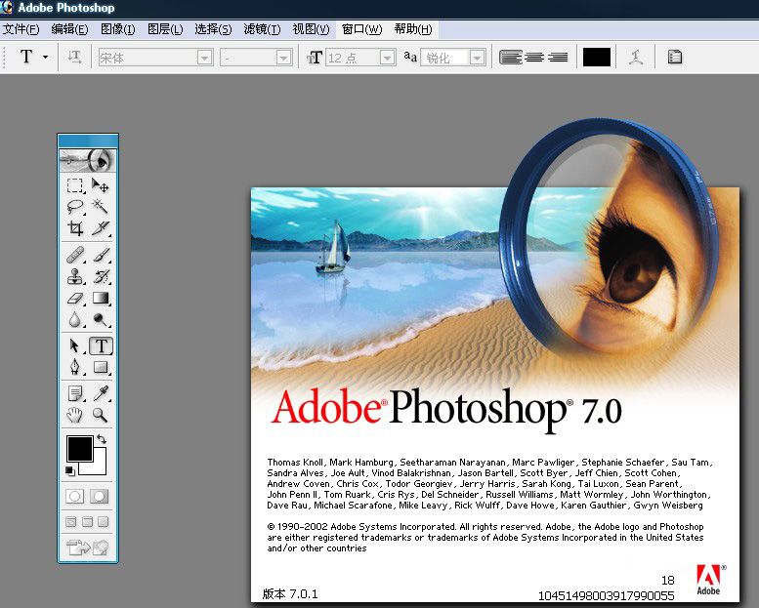Click the serial number 1045149800391799­0055
Screen dimensions: 759x608
click(x=606, y=595)
